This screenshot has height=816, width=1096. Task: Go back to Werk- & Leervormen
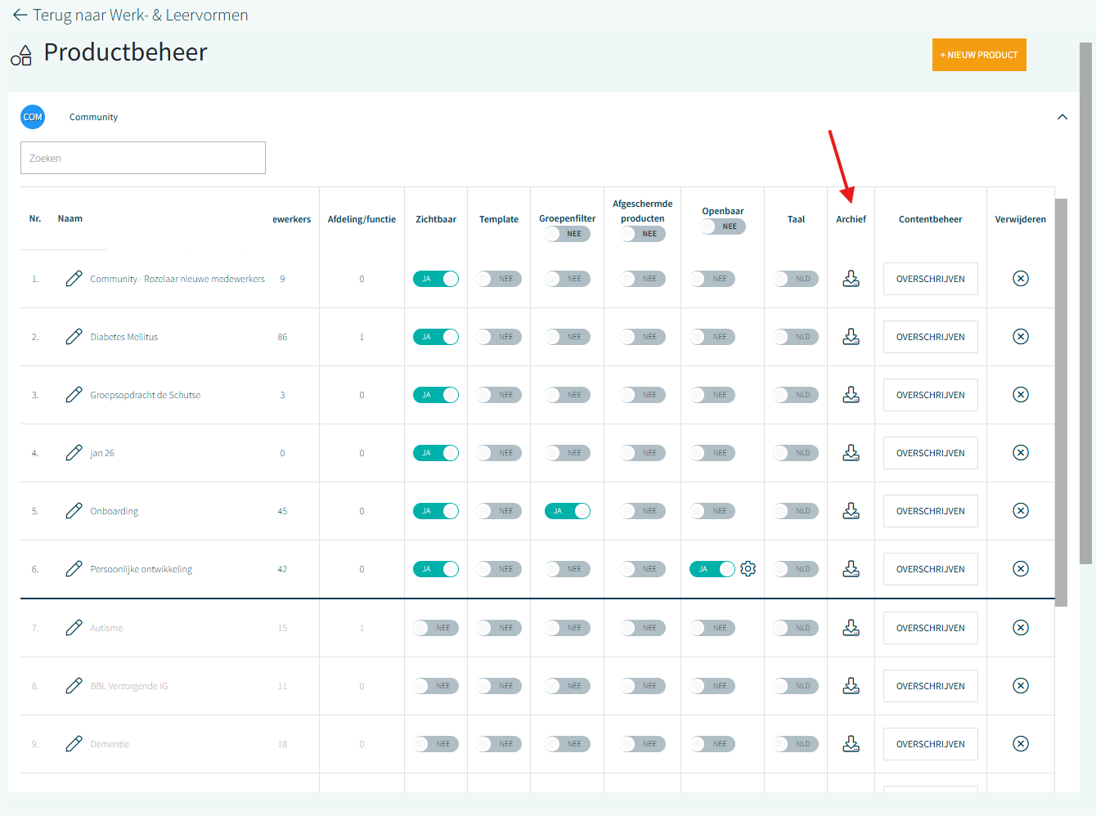coord(131,15)
